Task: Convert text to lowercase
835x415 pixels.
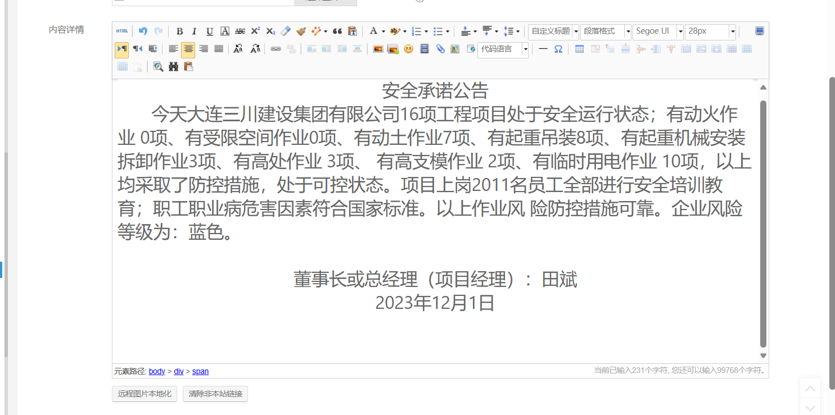Action: click(x=255, y=49)
